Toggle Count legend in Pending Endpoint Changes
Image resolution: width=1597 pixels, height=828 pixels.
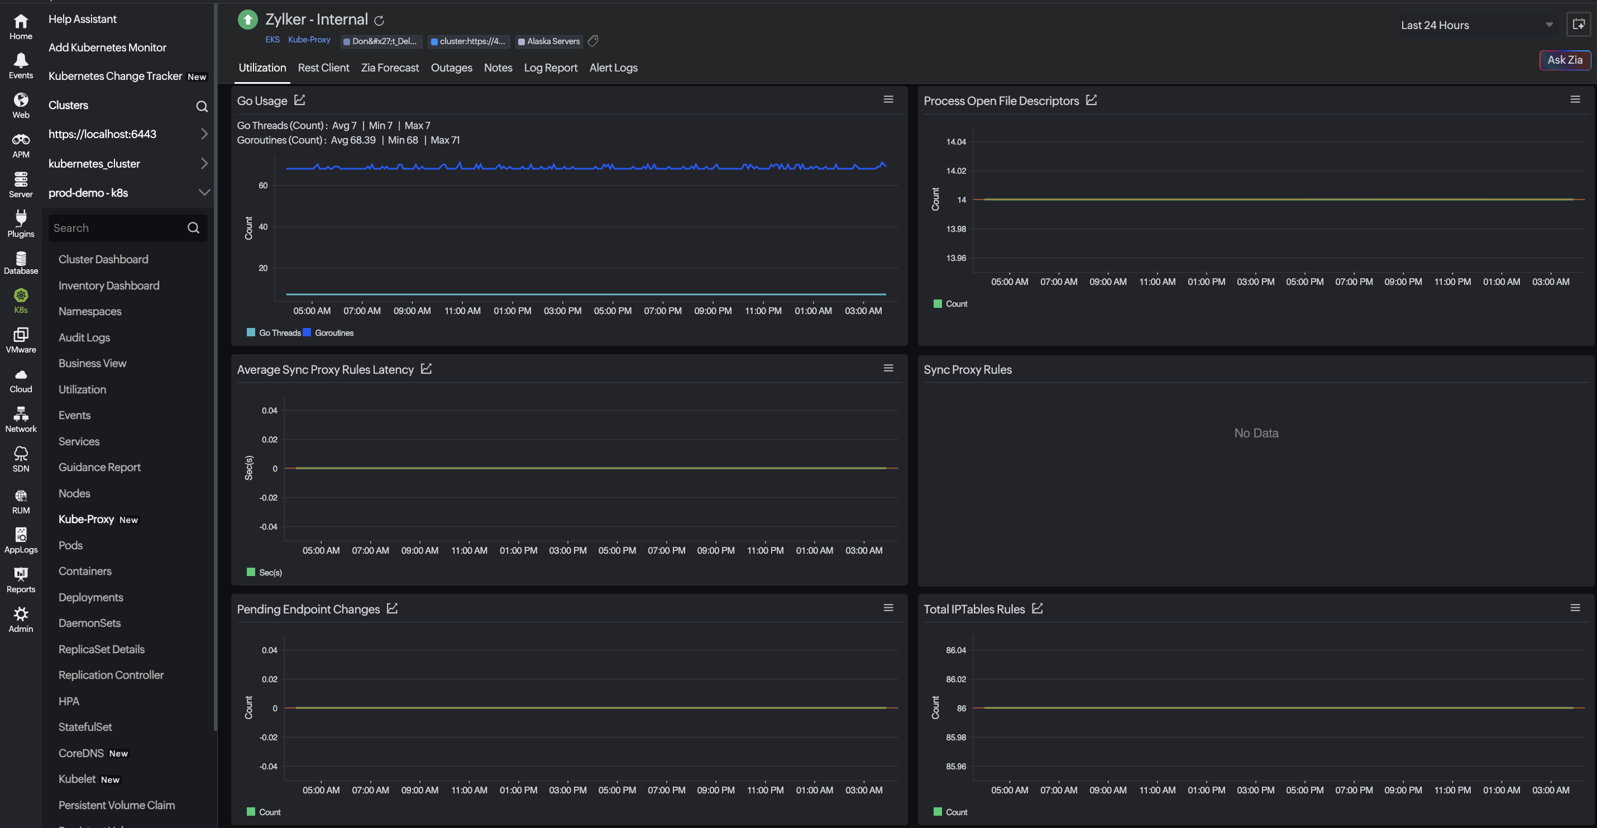coord(264,812)
